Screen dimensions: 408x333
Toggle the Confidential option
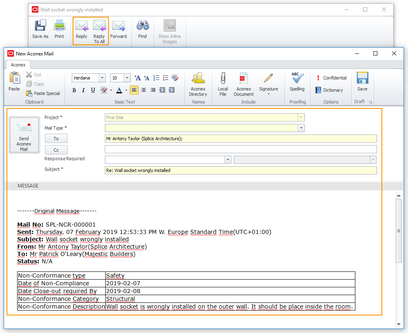(x=331, y=78)
